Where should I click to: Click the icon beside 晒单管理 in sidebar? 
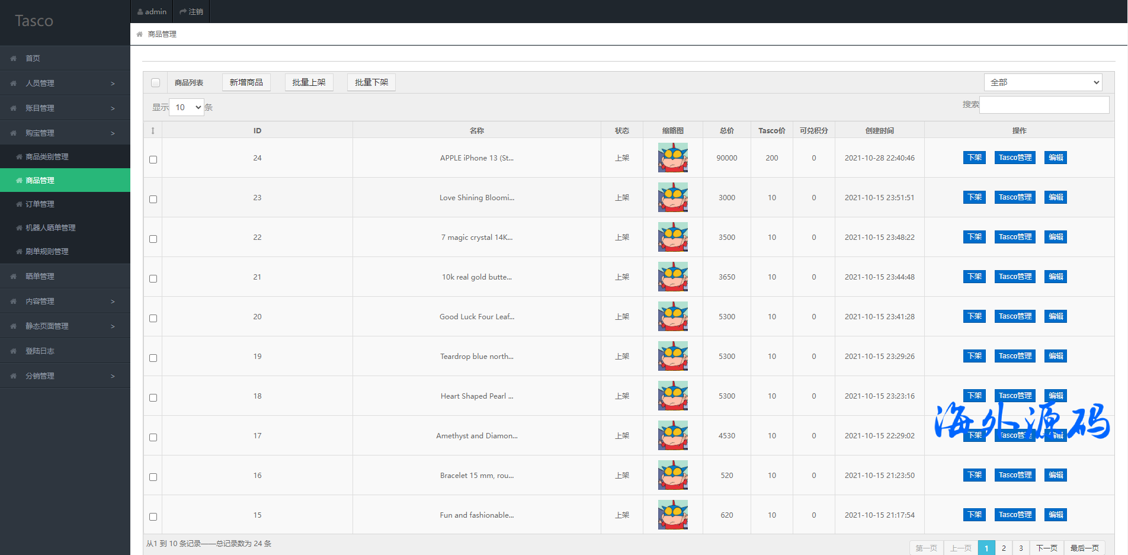point(13,277)
